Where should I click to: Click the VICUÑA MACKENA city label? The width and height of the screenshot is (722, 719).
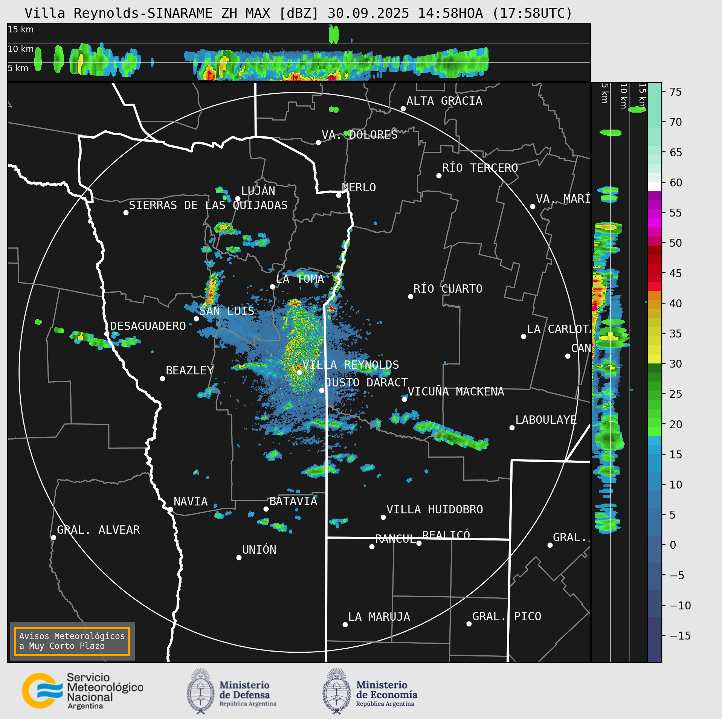pyautogui.click(x=456, y=392)
